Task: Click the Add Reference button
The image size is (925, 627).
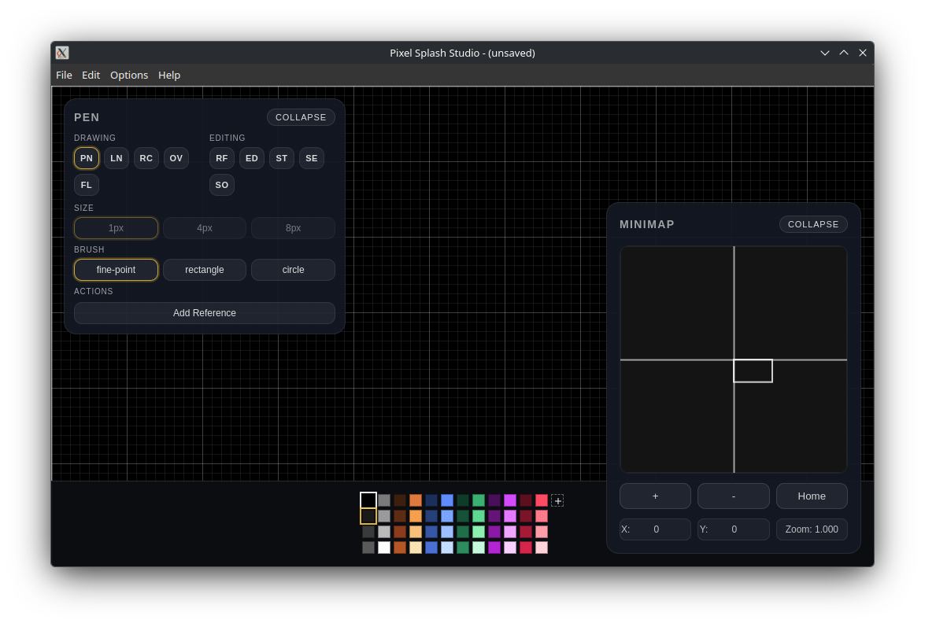Action: point(204,312)
